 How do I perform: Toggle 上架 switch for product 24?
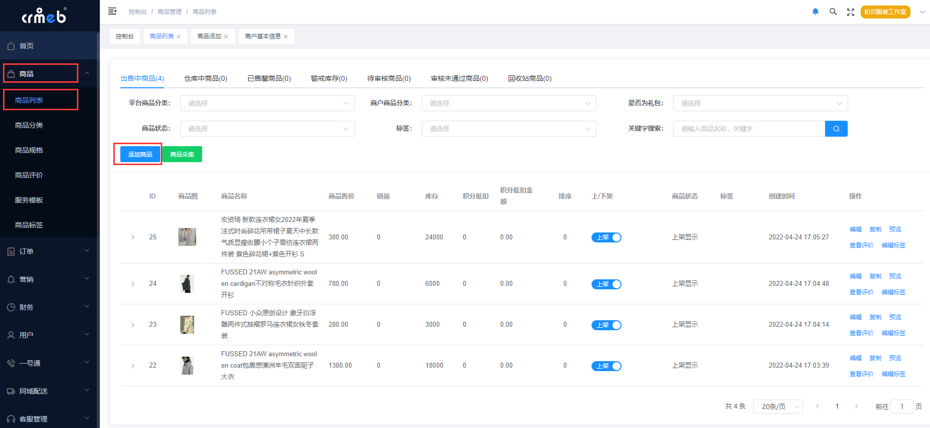point(607,284)
